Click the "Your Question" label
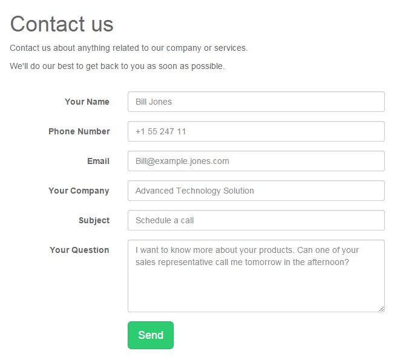 (79, 250)
